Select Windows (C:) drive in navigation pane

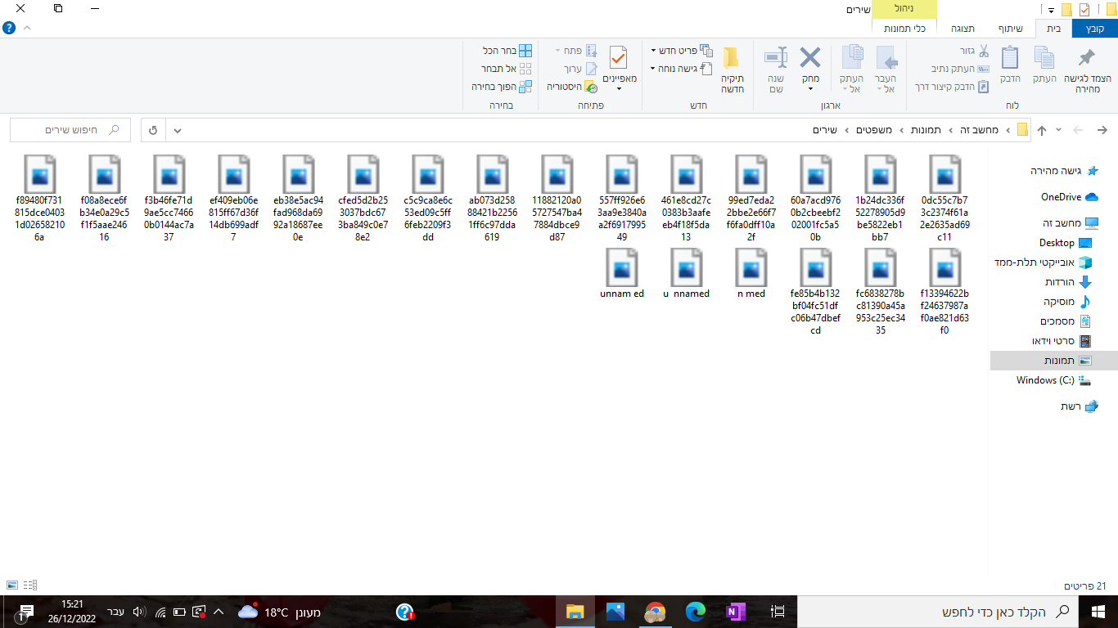(1053, 380)
